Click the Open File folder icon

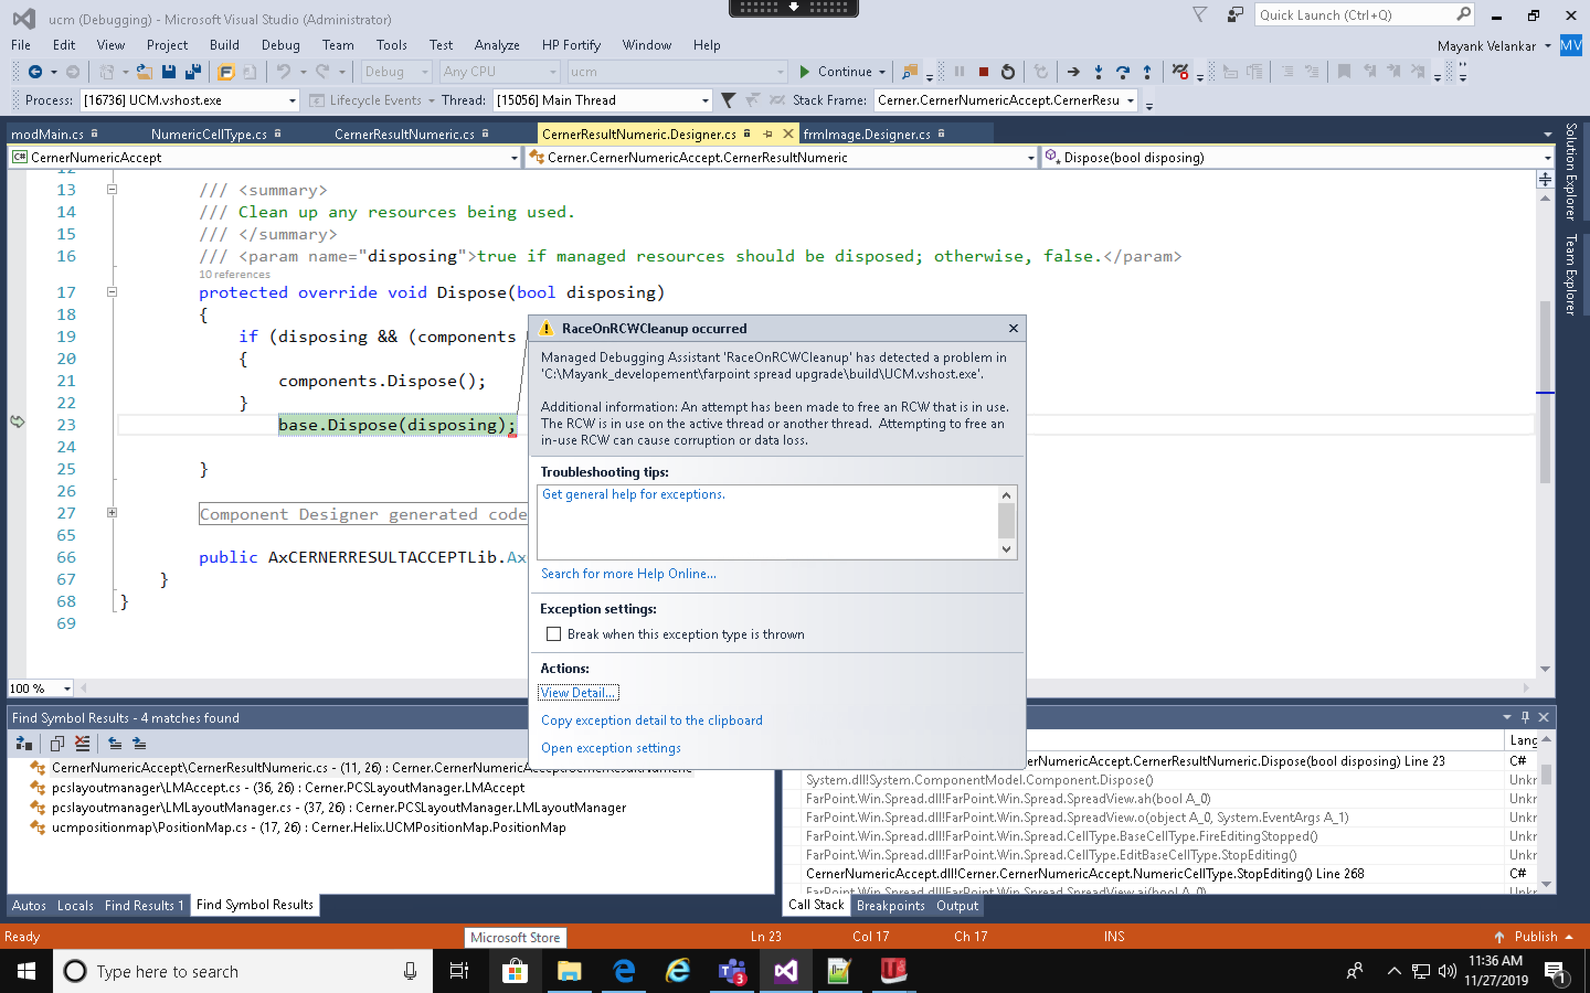[145, 72]
